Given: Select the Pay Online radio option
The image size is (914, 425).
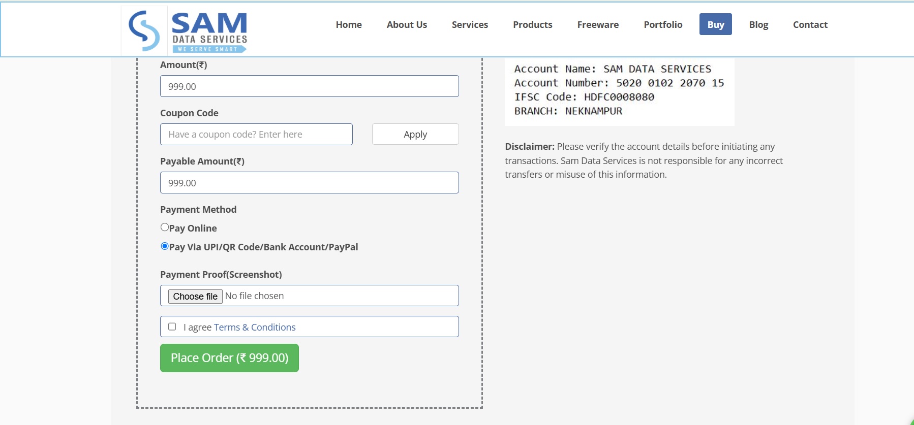Looking at the screenshot, I should pyautogui.click(x=165, y=227).
